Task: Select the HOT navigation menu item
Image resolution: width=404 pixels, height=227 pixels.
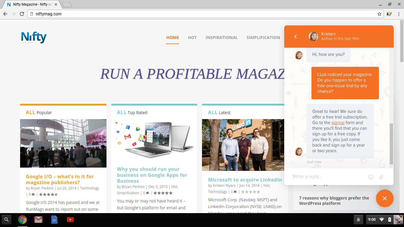Action: (192, 38)
